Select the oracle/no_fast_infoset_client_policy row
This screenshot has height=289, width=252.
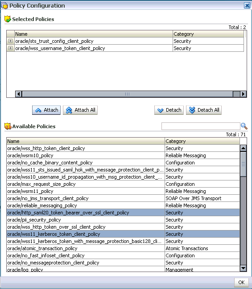pyautogui.click(x=123, y=255)
